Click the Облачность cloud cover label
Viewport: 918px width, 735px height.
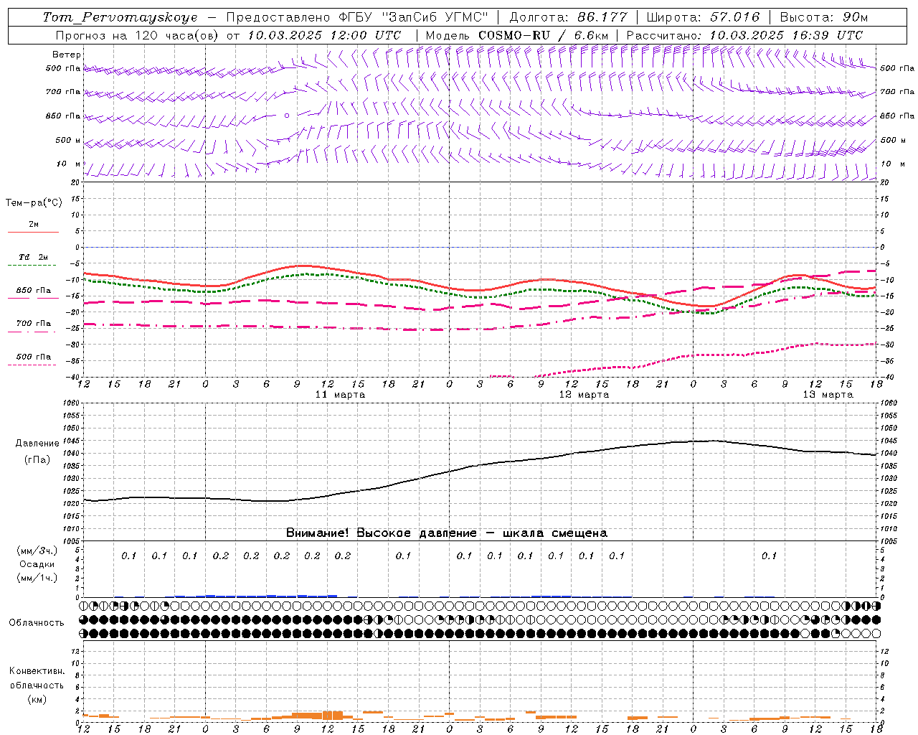tap(37, 622)
